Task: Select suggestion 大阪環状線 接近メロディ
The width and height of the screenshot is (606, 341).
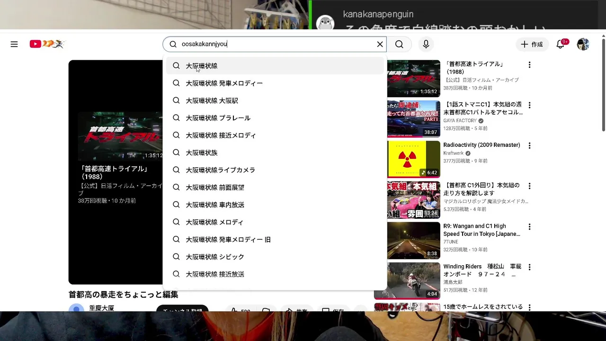Action: pyautogui.click(x=275, y=135)
